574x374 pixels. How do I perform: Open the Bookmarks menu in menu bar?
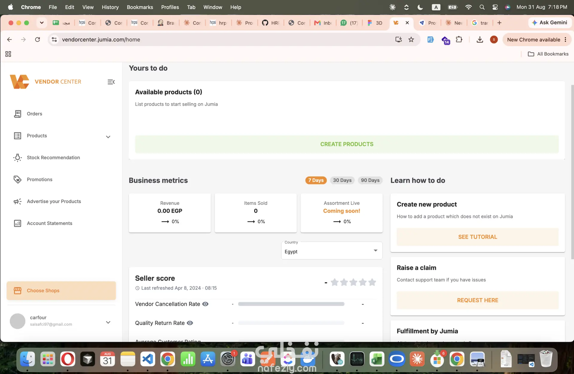140,7
